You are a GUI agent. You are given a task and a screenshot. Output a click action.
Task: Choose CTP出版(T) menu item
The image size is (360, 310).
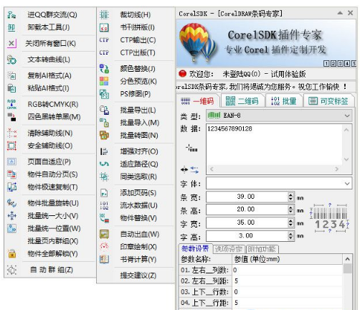pos(138,52)
